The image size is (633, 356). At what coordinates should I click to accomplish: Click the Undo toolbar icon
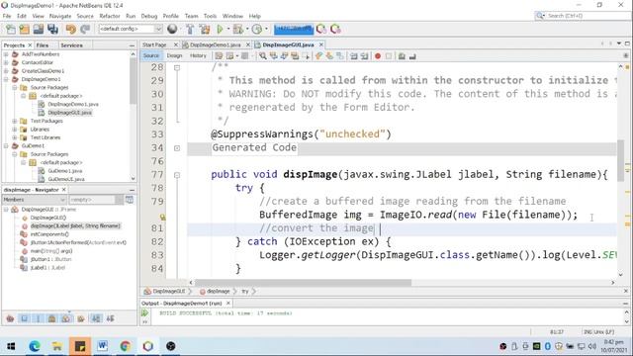[71, 29]
